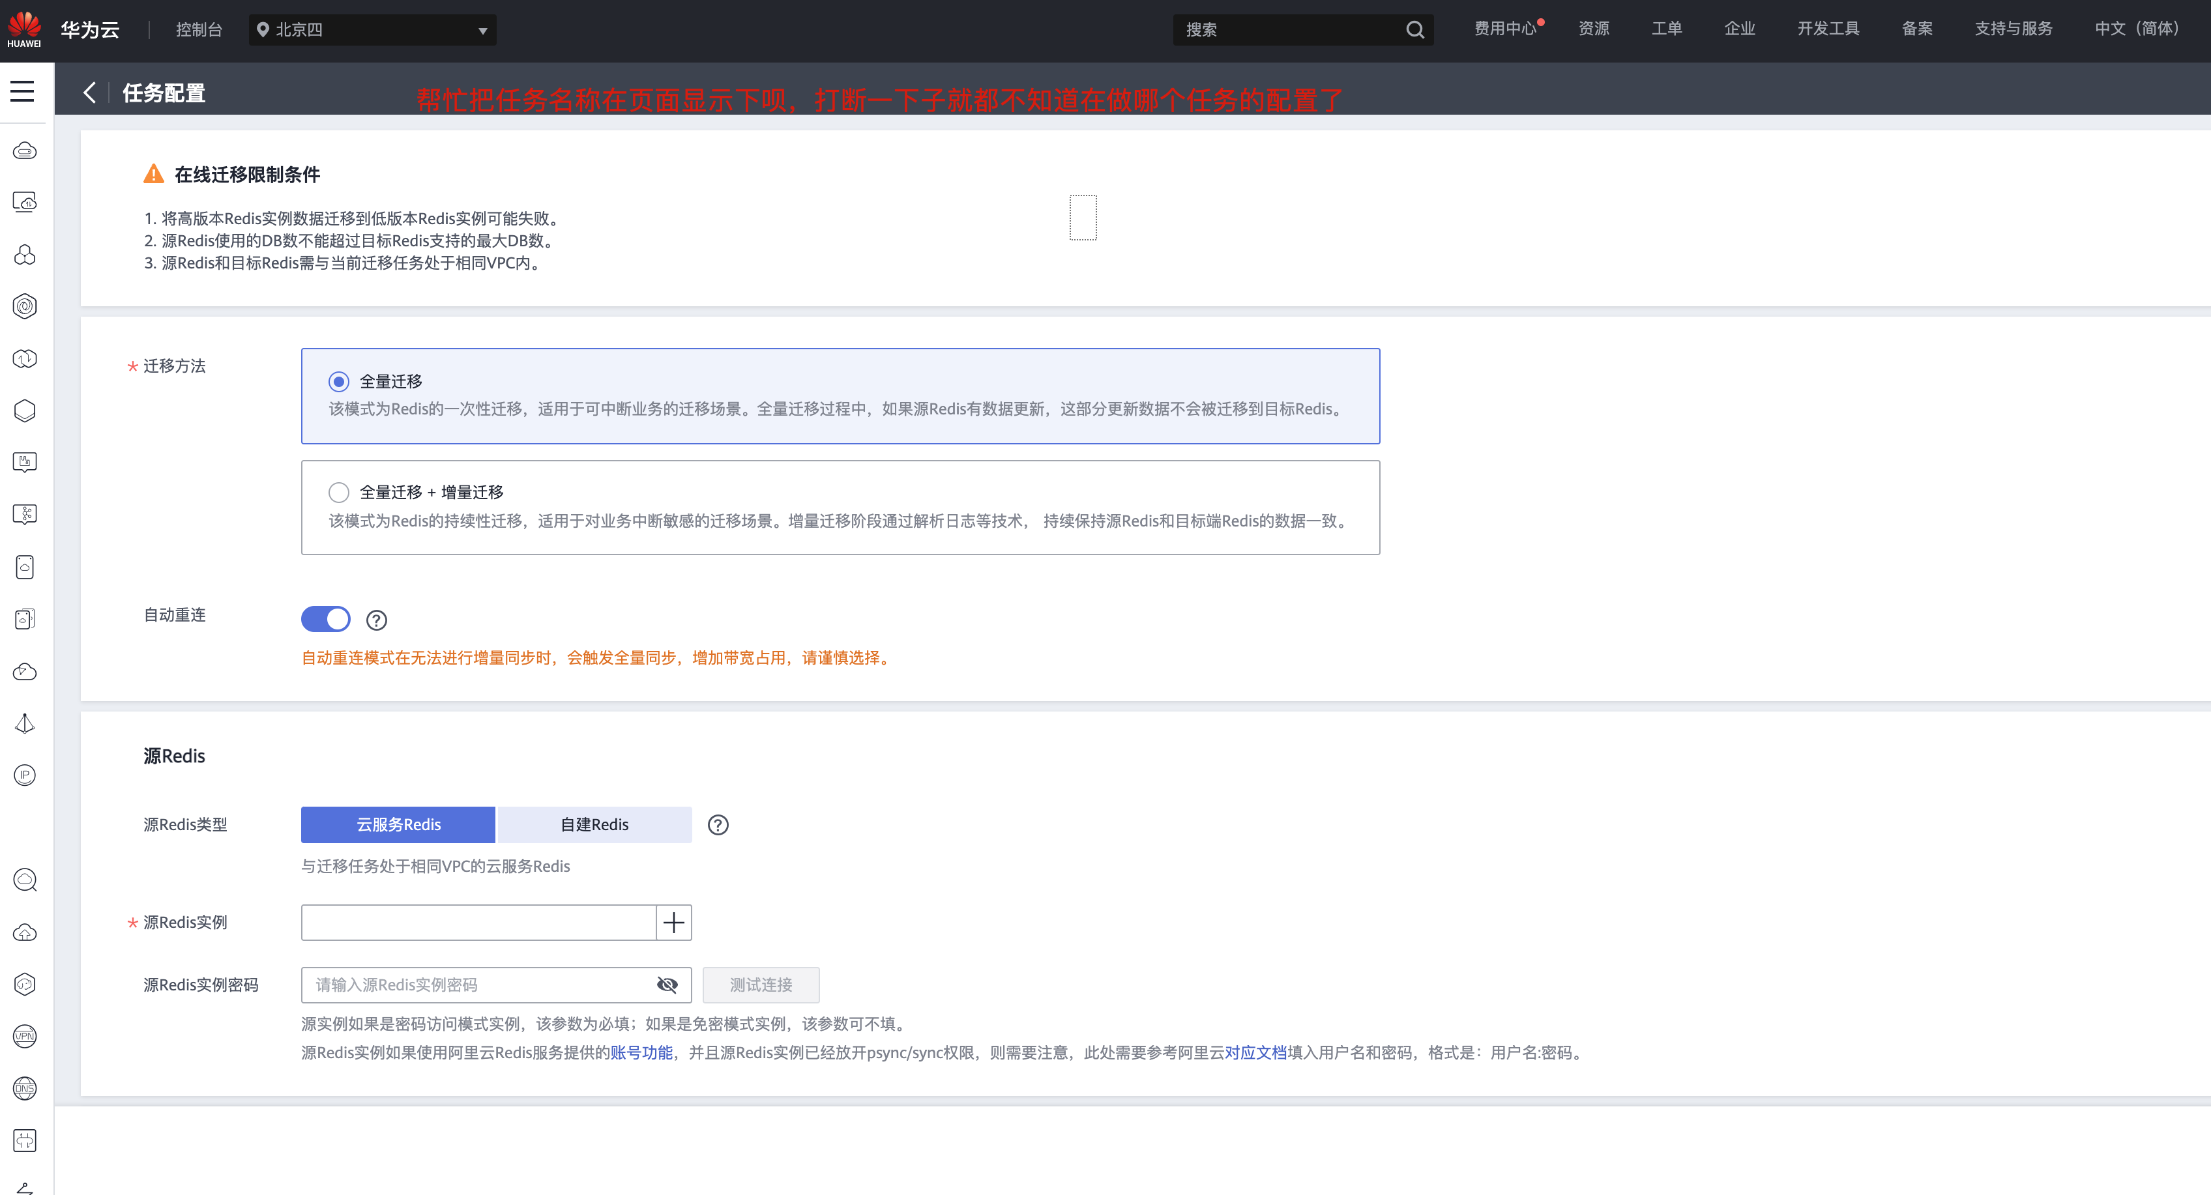
Task: Open the 账号功能 link
Action: pyautogui.click(x=641, y=1052)
